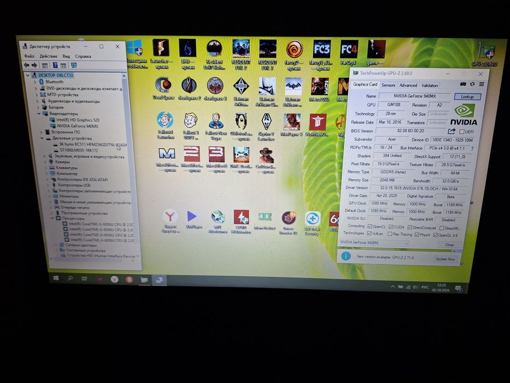
Task: Click the back arrow in Device Manager toolbar
Action: (x=26, y=65)
